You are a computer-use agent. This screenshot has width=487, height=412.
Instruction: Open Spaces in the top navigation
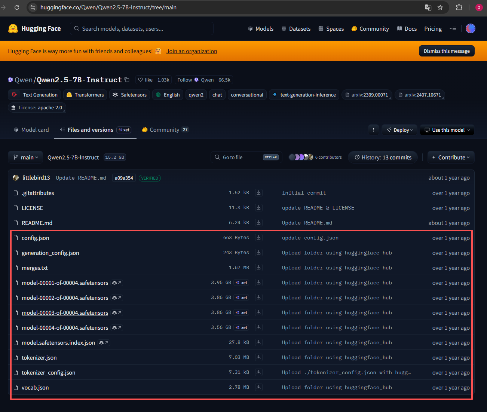pos(331,29)
